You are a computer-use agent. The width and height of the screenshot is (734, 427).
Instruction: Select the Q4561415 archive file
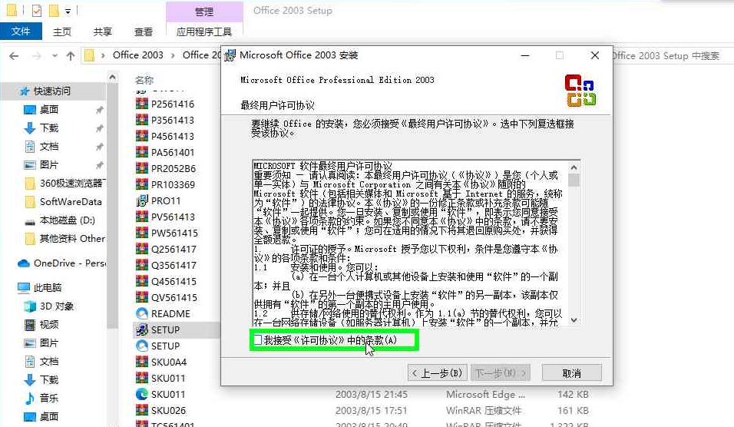tap(174, 281)
